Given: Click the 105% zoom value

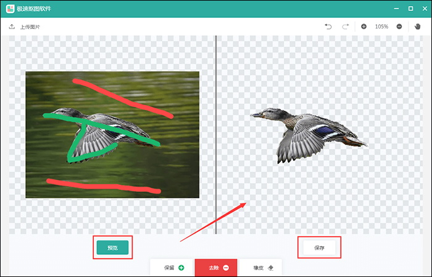Looking at the screenshot, I should coord(381,27).
